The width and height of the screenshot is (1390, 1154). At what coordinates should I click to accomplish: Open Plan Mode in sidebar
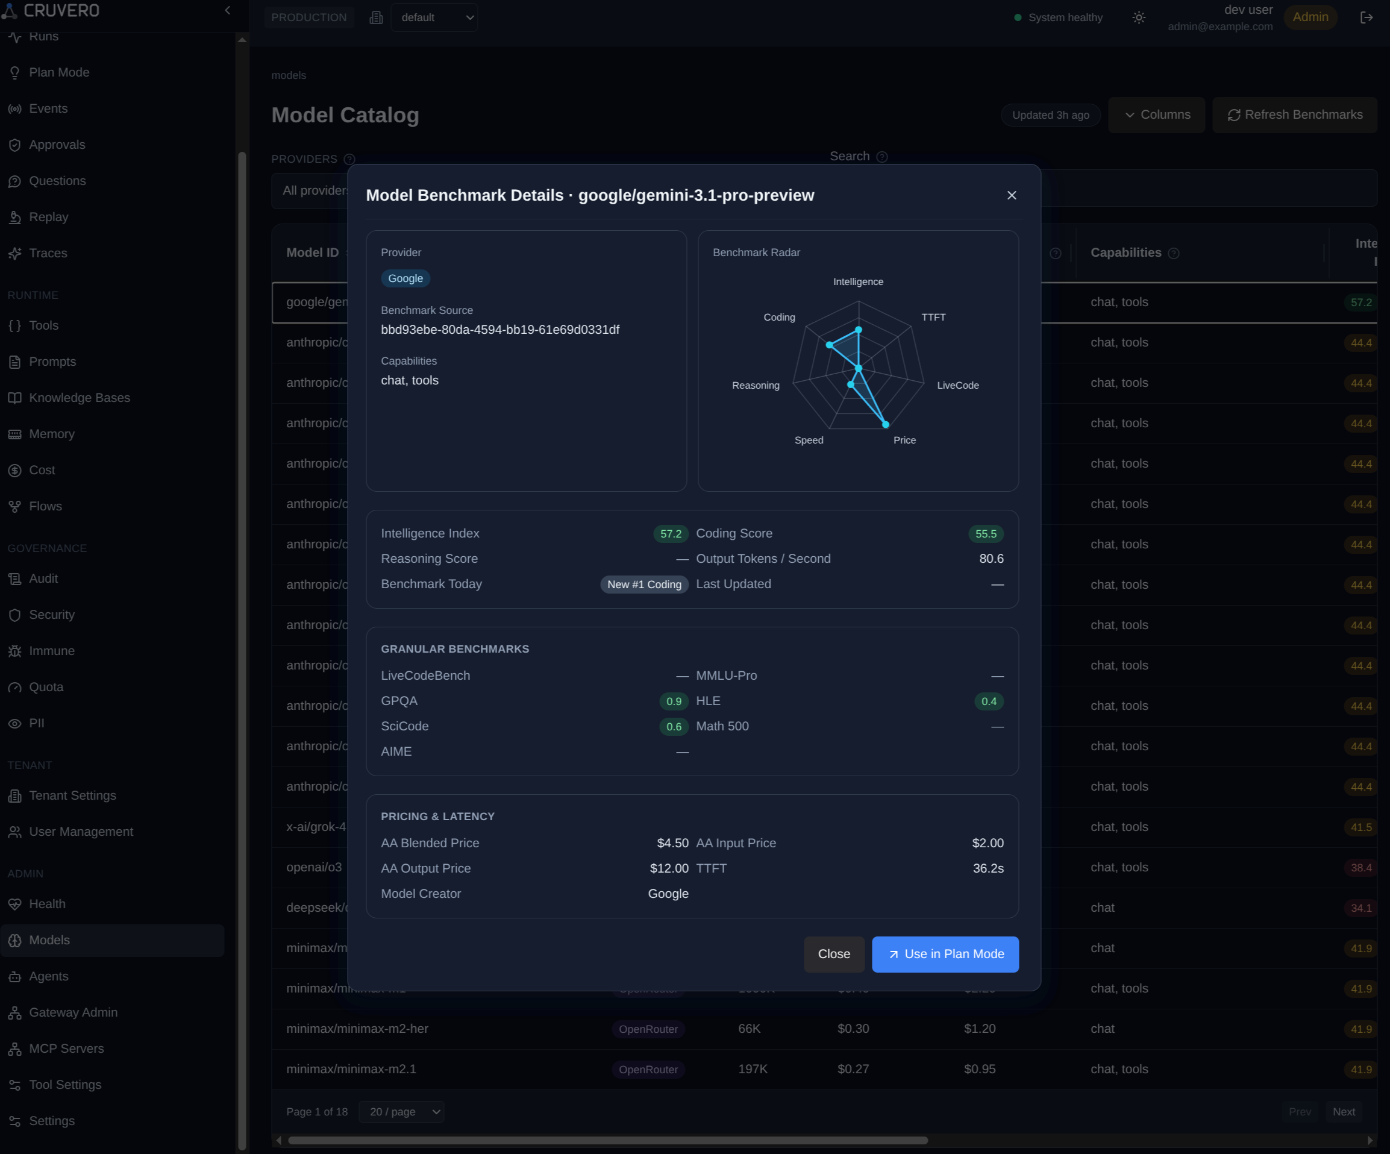click(x=59, y=72)
